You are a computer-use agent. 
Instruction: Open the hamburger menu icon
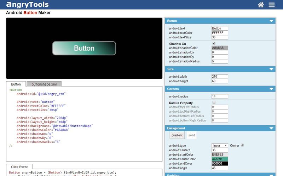[272, 5]
